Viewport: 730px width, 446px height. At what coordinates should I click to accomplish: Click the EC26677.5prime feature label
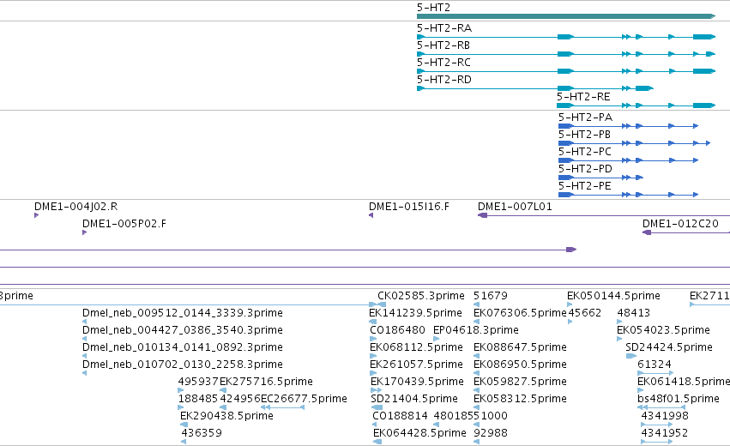pos(304,399)
